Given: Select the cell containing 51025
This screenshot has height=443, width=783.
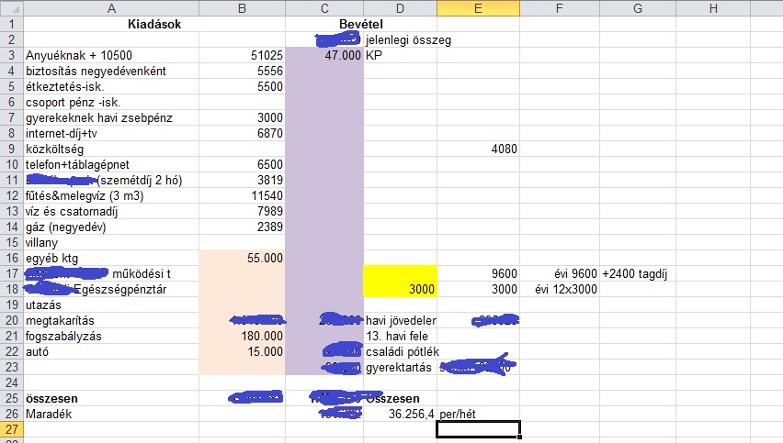Looking at the screenshot, I should point(242,55).
